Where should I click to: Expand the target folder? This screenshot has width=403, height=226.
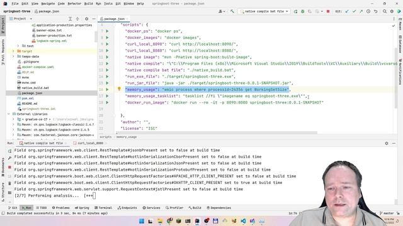click(x=13, y=51)
